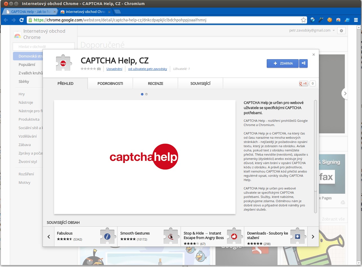Click the rating stars under the title
The width and height of the screenshot is (362, 267).
88,69
